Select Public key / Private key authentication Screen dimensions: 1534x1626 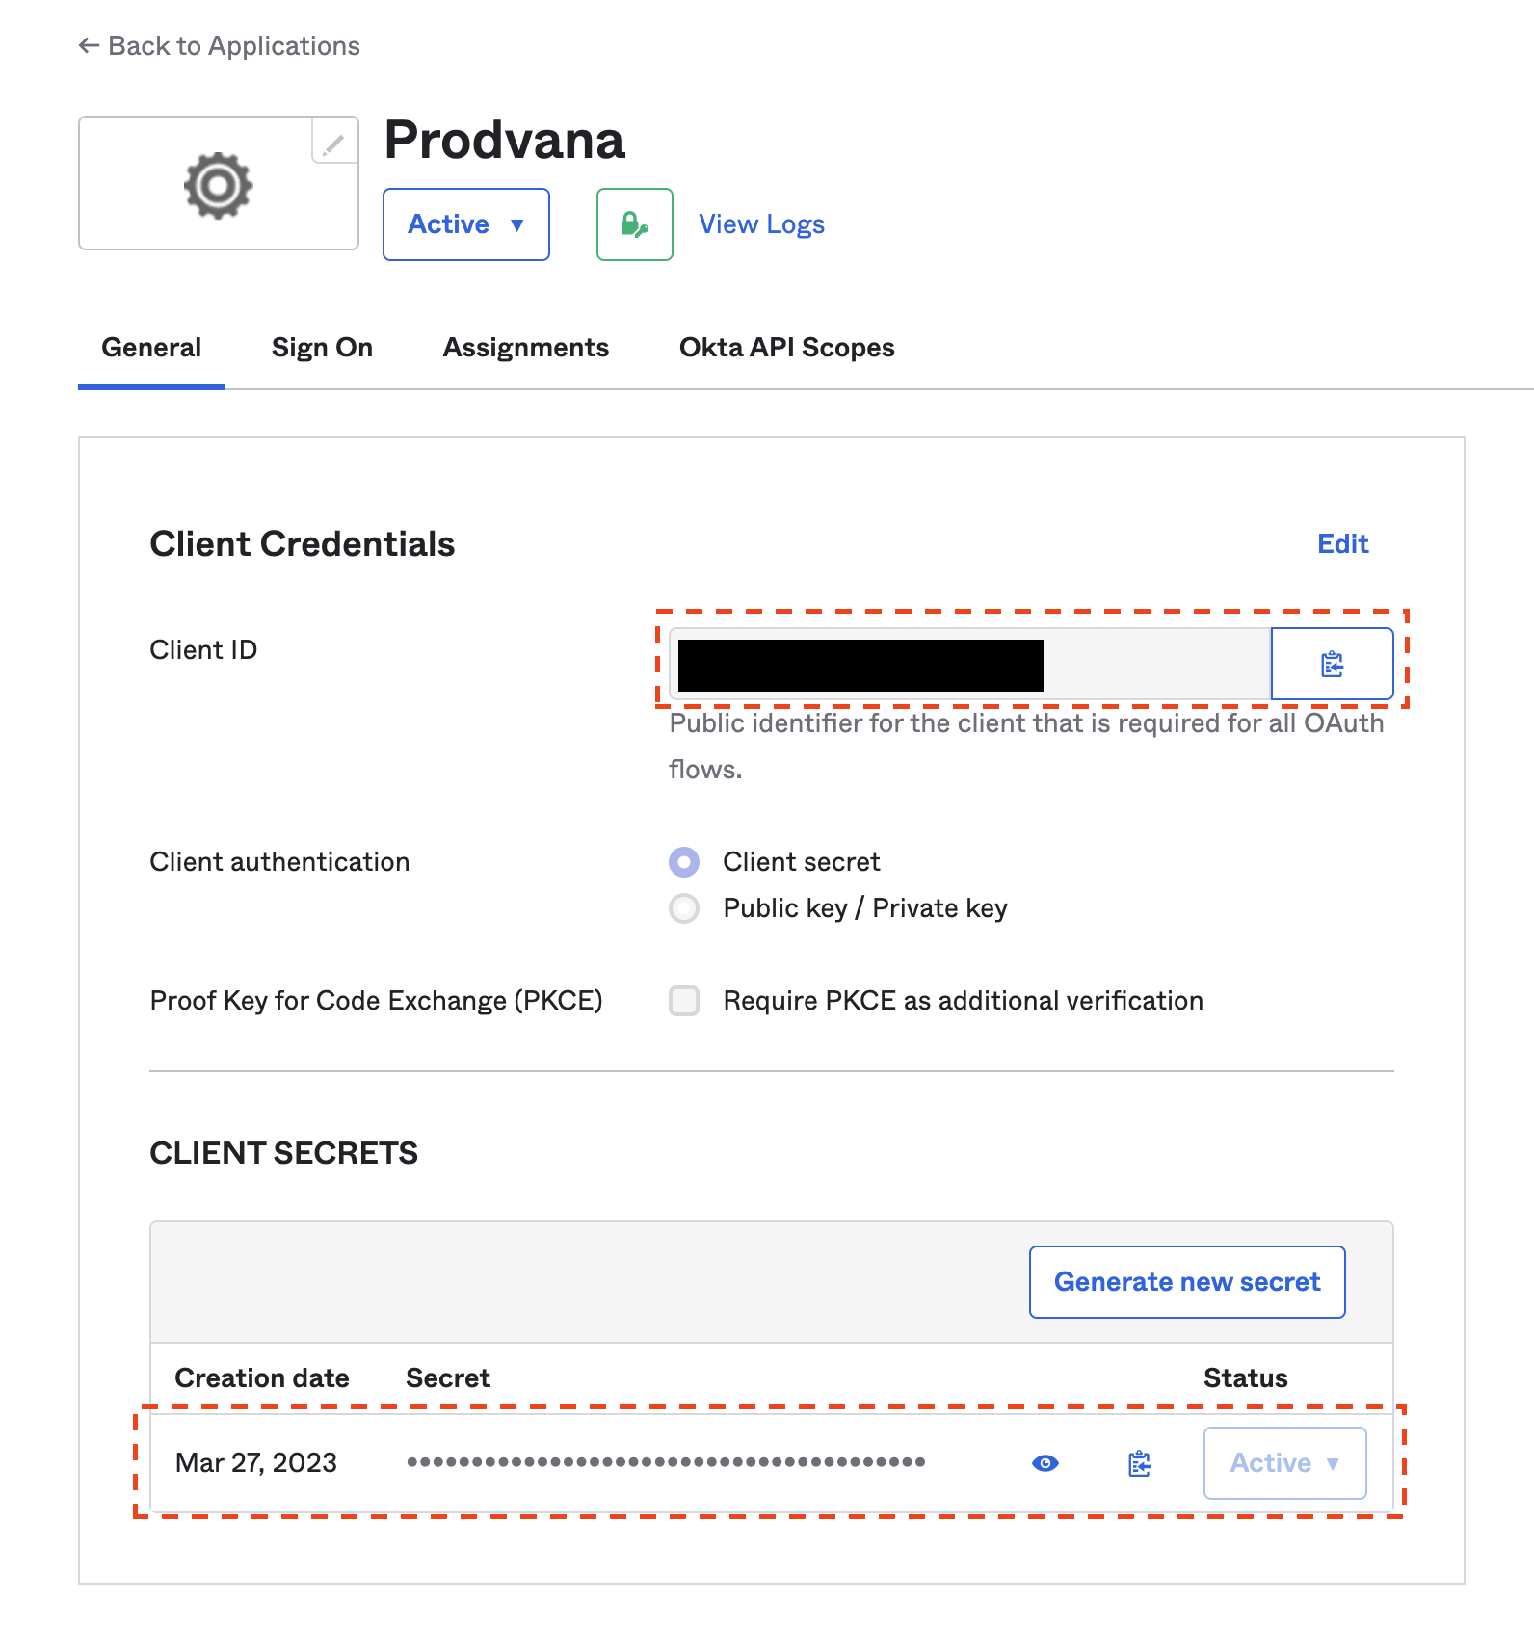coord(684,908)
